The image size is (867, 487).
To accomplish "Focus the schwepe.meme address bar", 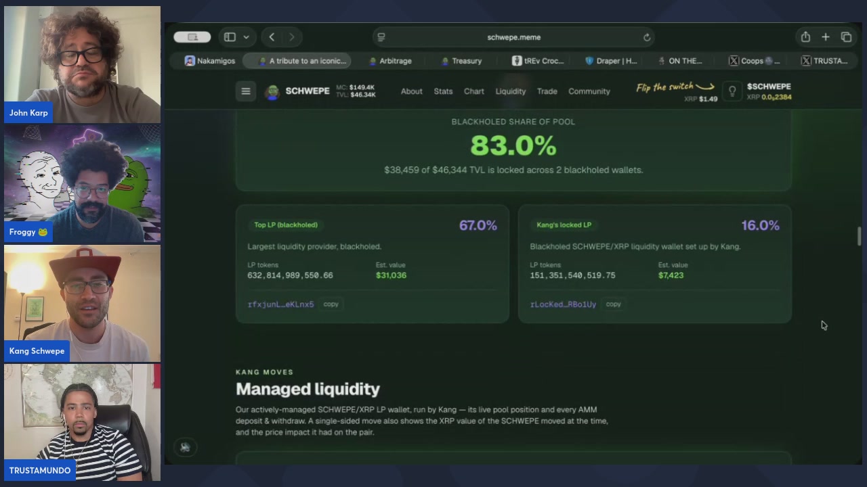I will [x=514, y=37].
